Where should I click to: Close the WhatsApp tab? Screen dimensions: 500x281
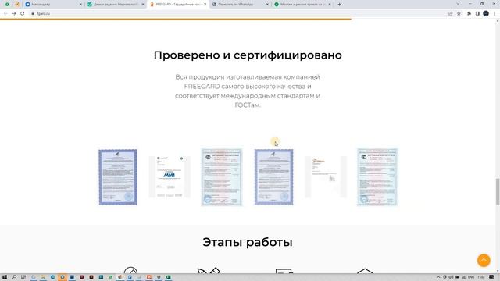[x=267, y=5]
